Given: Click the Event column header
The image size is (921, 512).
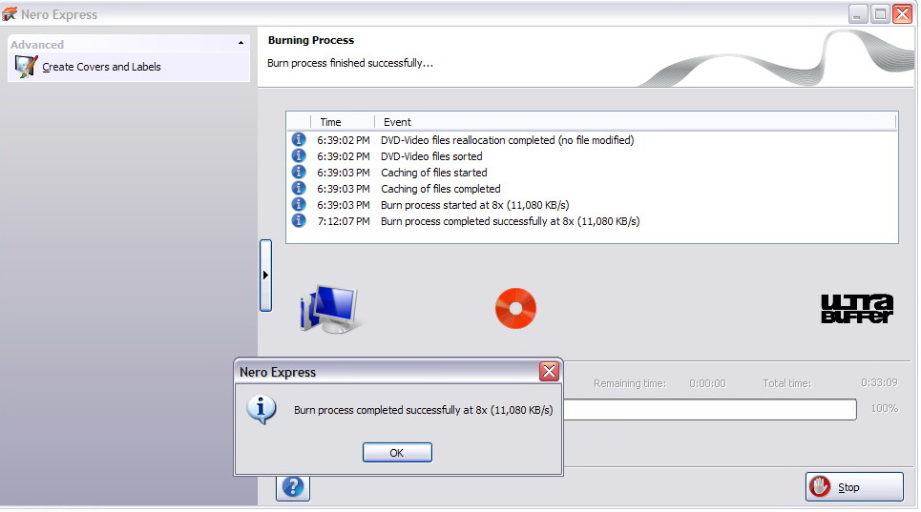Looking at the screenshot, I should [635, 122].
